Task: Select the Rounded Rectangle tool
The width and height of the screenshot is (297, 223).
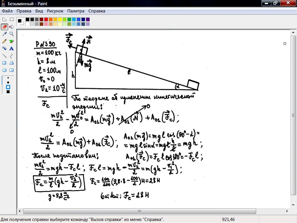Action: (12, 70)
